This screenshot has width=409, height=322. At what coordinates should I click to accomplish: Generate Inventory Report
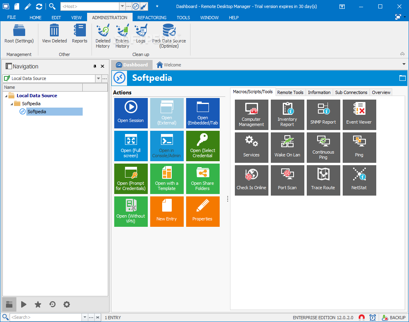click(288, 115)
